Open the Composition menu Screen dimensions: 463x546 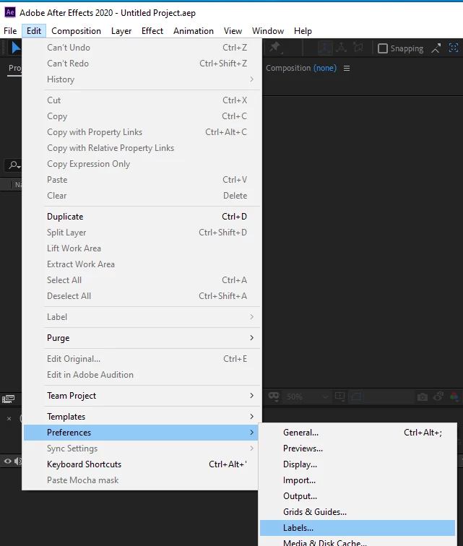[77, 31]
